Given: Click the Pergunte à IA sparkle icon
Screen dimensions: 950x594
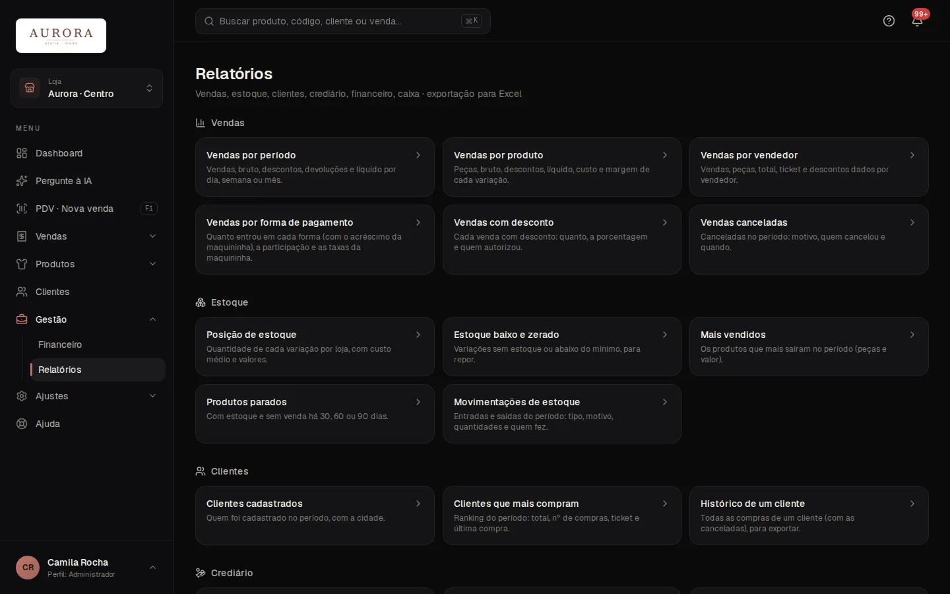Looking at the screenshot, I should point(22,181).
